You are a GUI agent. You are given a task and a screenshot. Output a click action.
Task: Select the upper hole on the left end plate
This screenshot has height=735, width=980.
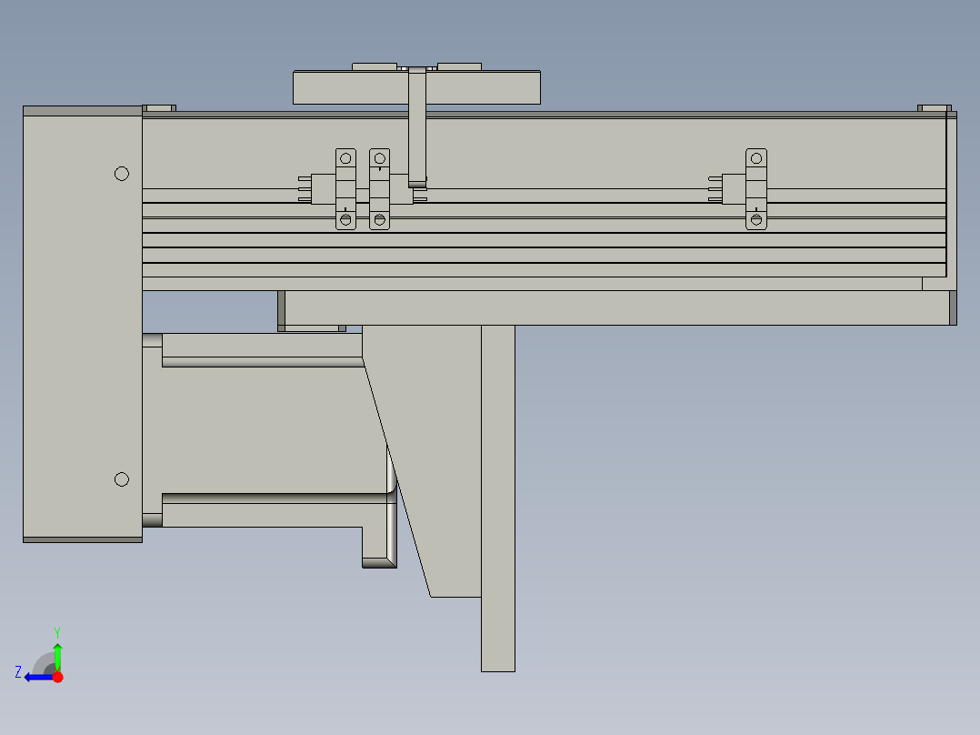[x=122, y=174]
